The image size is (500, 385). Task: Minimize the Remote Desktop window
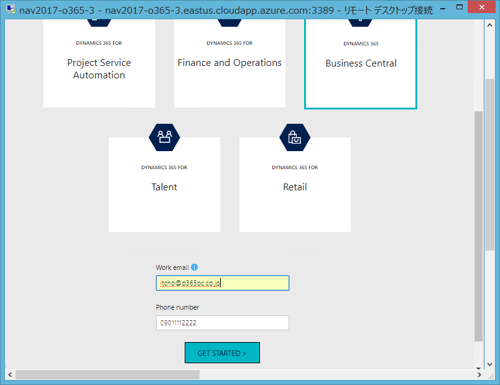(443, 9)
